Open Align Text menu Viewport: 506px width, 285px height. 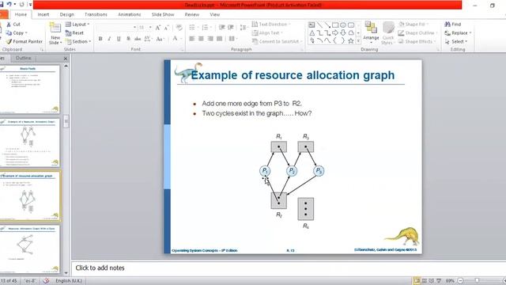[x=267, y=33]
